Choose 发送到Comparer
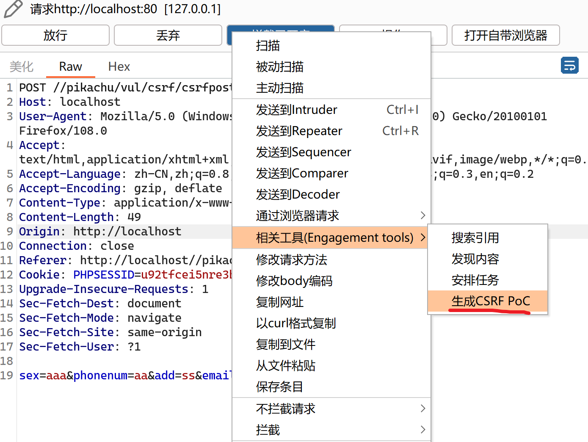Screen dimensions: 588x442 click(x=331, y=173)
